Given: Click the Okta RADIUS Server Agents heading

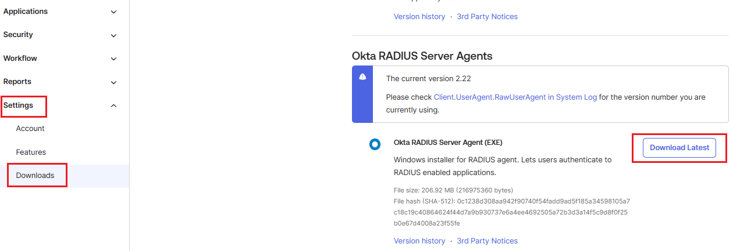Looking at the screenshot, I should pyautogui.click(x=422, y=56).
